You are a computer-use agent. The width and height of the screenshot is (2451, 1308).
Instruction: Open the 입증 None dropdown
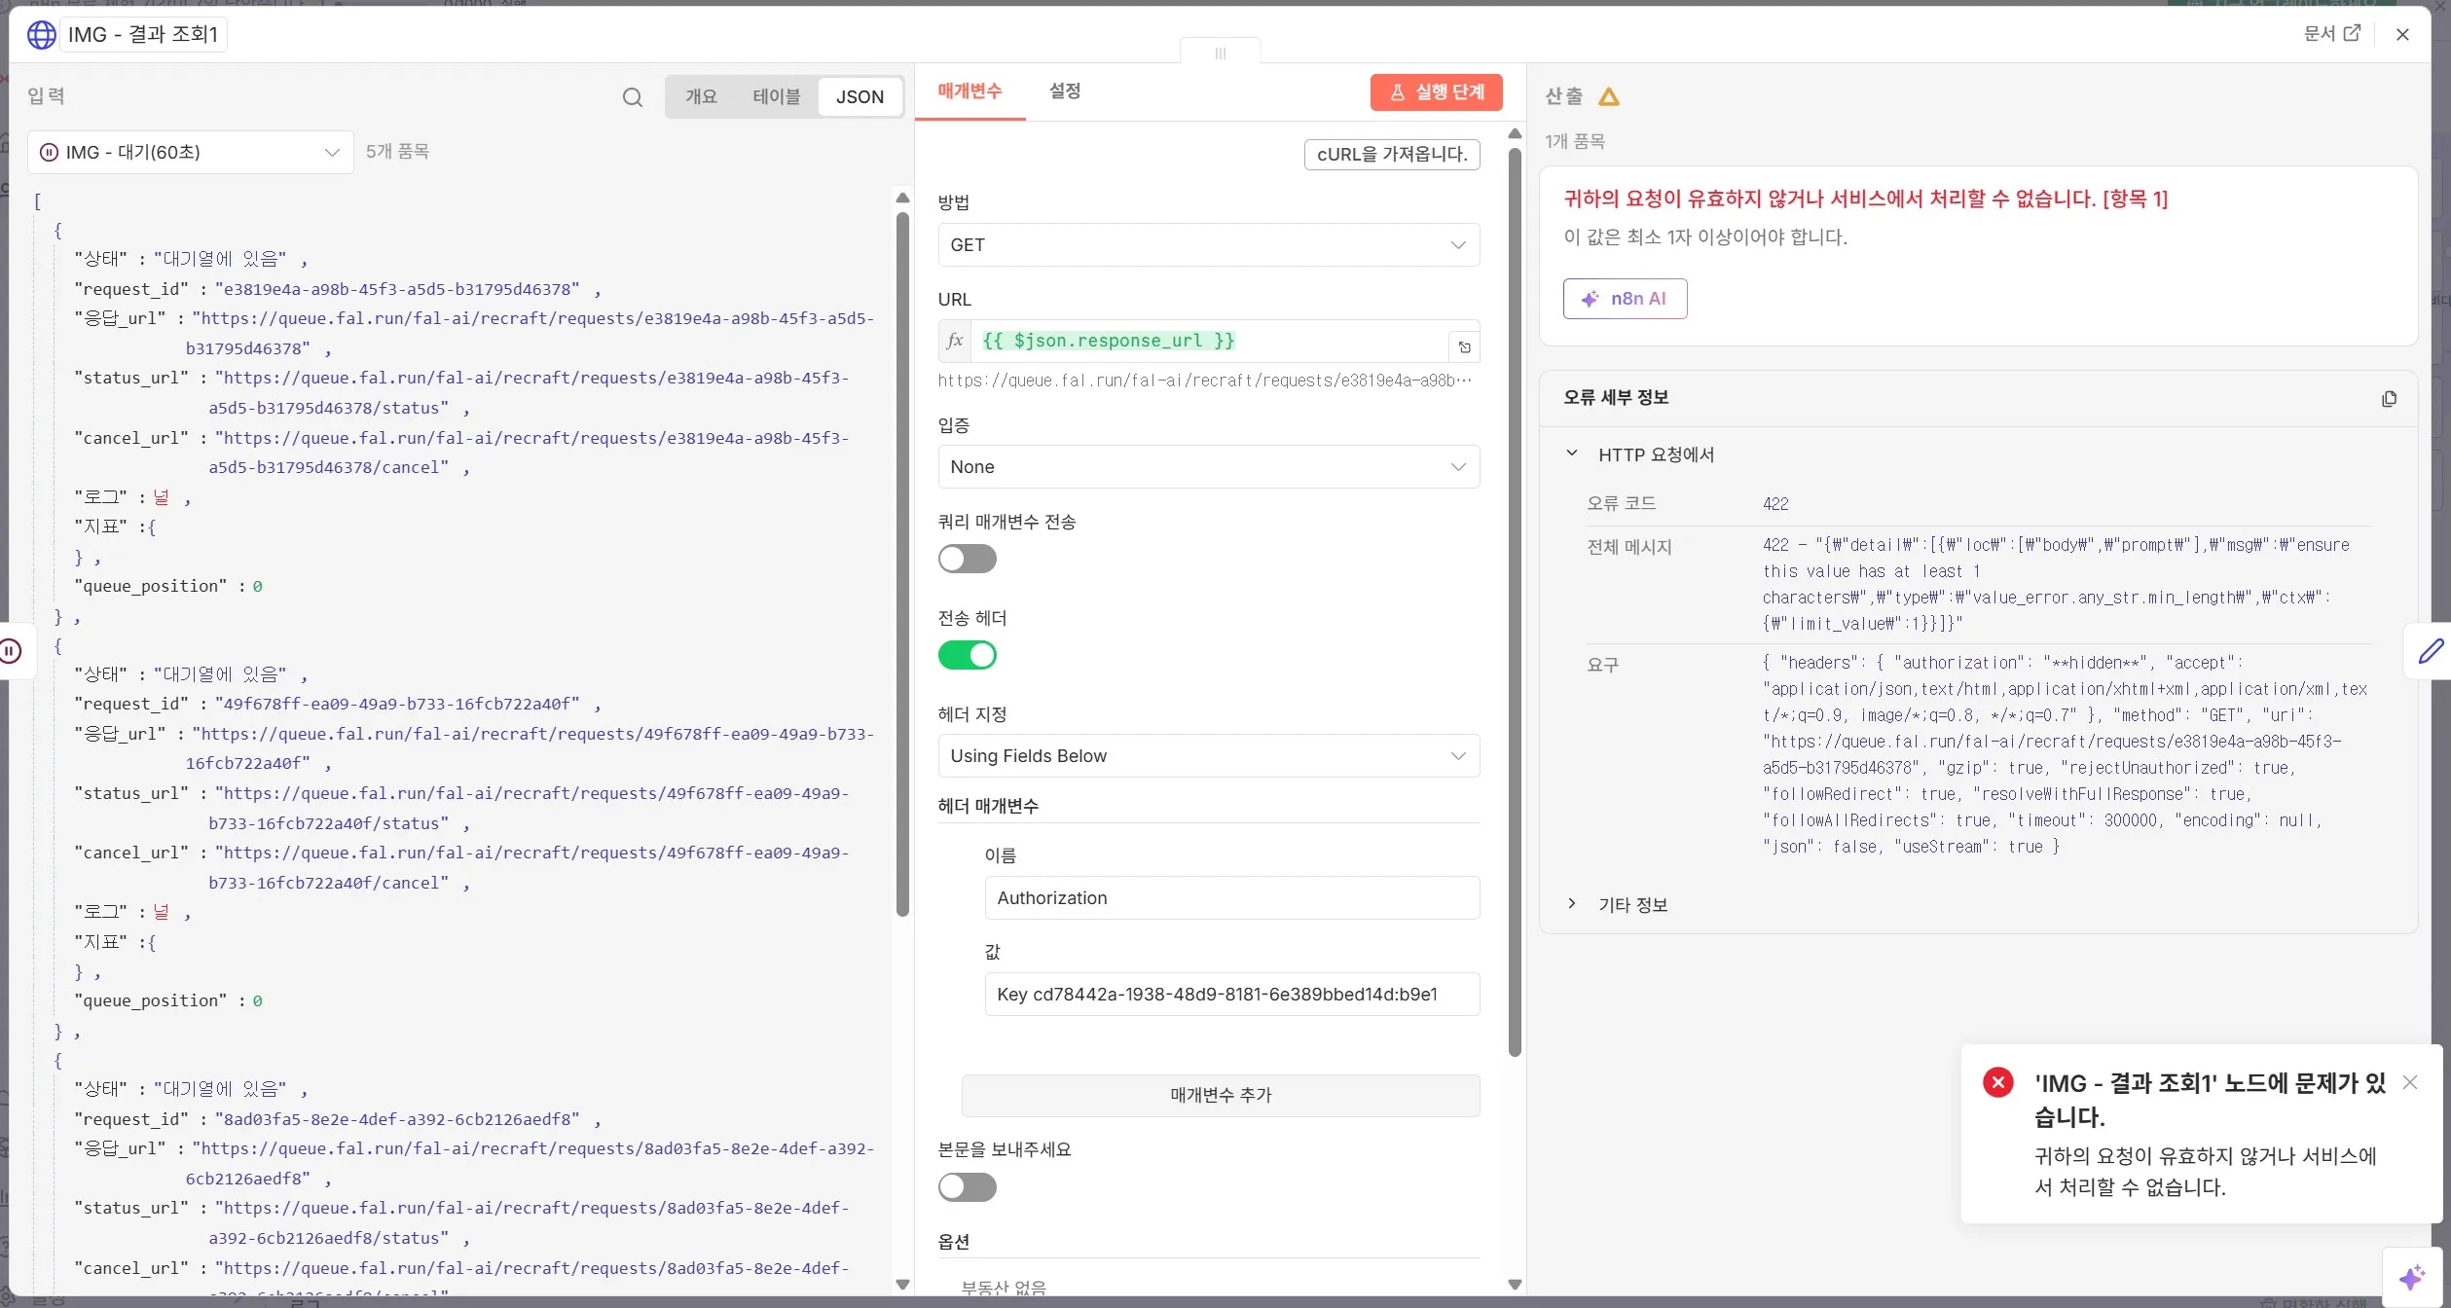1208,466
